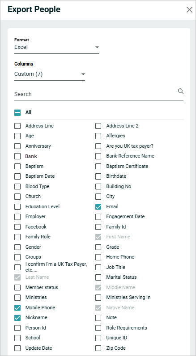Check the Ministries Serving In checkbox

(x=98, y=298)
